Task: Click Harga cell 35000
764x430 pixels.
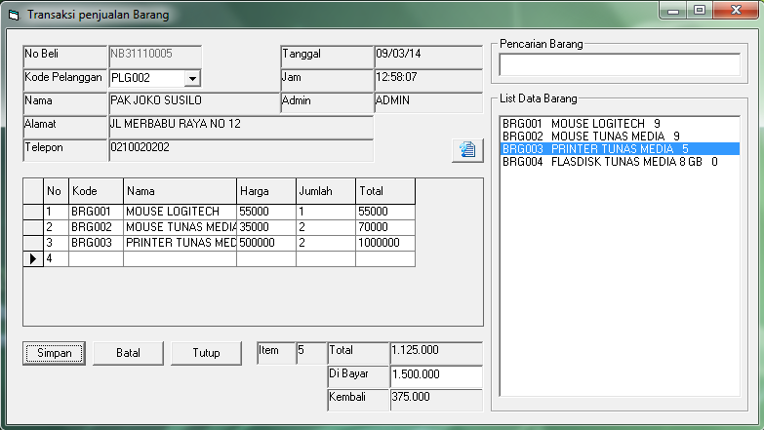Action: 266,227
